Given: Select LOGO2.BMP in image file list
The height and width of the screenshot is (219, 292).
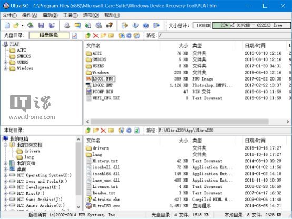Looking at the screenshot, I should pos(103,85).
